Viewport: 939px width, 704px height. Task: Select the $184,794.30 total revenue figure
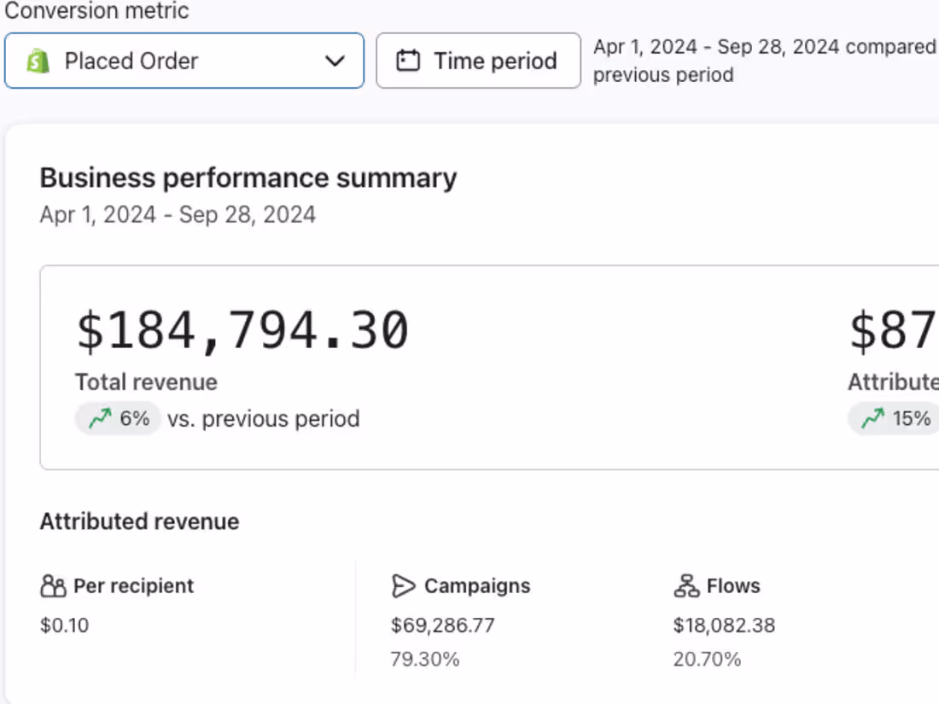click(242, 331)
